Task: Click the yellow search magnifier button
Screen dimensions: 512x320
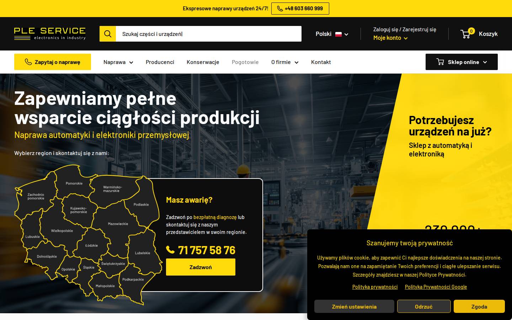Action: coord(108,34)
